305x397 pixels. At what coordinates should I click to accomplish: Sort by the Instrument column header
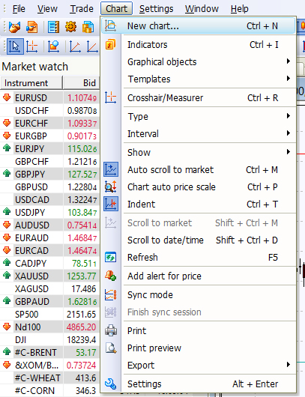31,83
